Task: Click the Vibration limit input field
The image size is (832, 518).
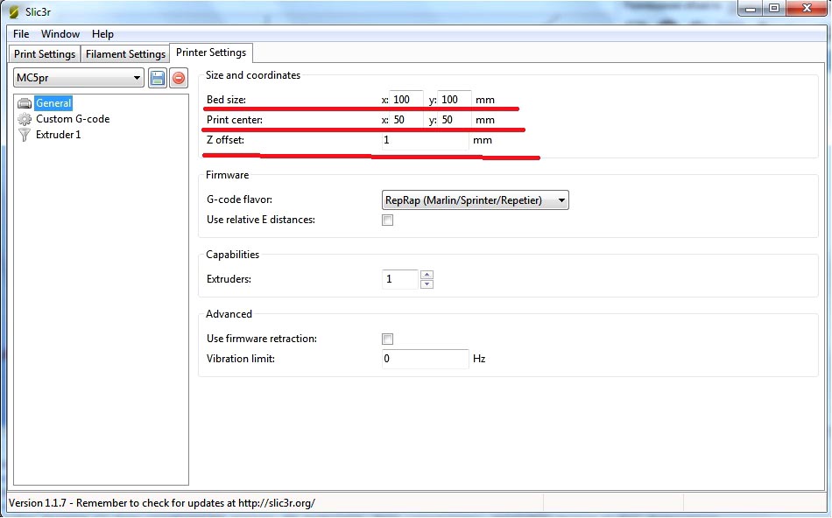Action: [426, 359]
